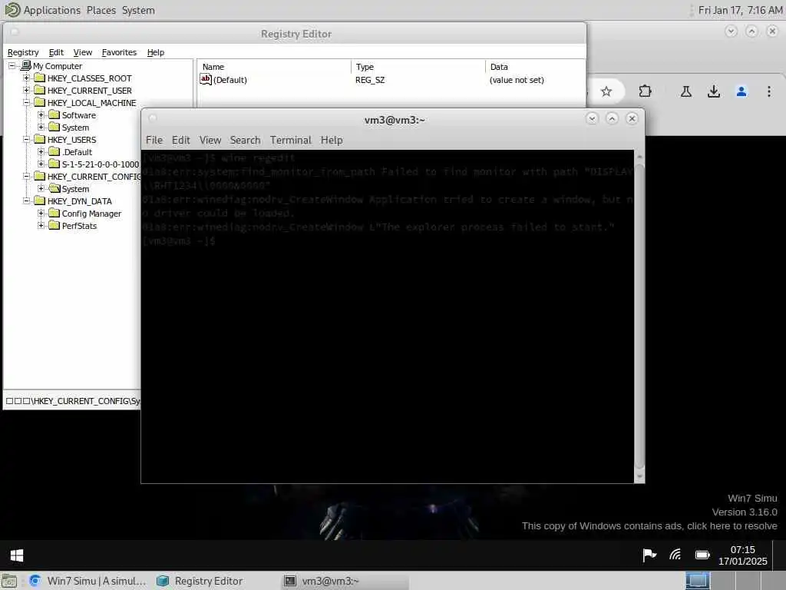Bookmark page with browser star icon
786x590 pixels.
(x=606, y=91)
